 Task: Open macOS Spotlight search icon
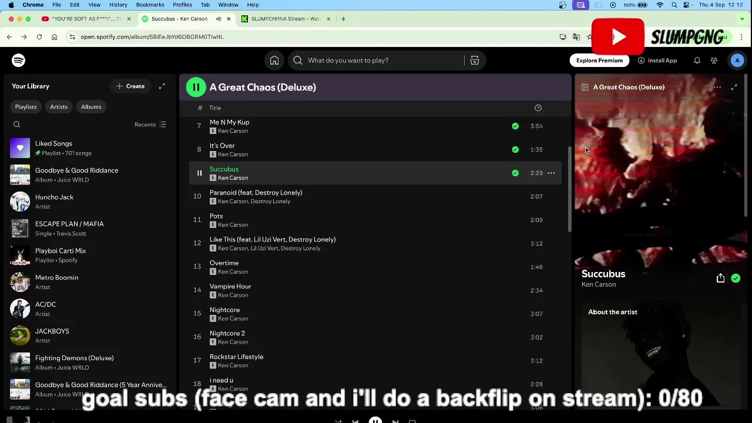(674, 5)
